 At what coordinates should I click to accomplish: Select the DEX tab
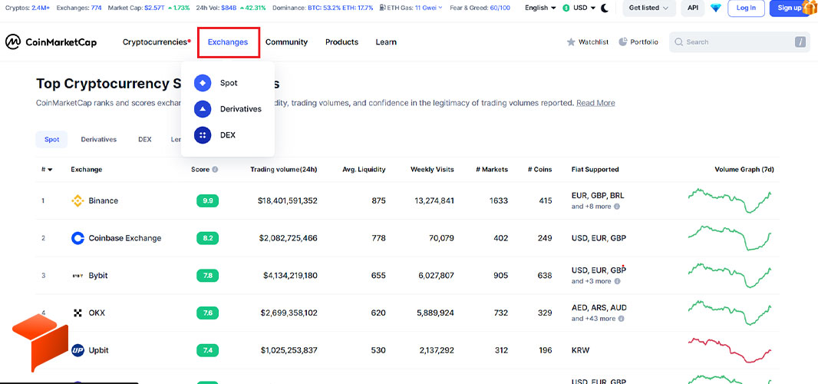pyautogui.click(x=145, y=140)
